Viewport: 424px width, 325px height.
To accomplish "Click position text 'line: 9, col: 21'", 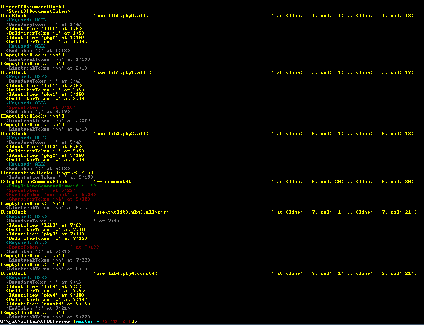I will pos(385,273).
